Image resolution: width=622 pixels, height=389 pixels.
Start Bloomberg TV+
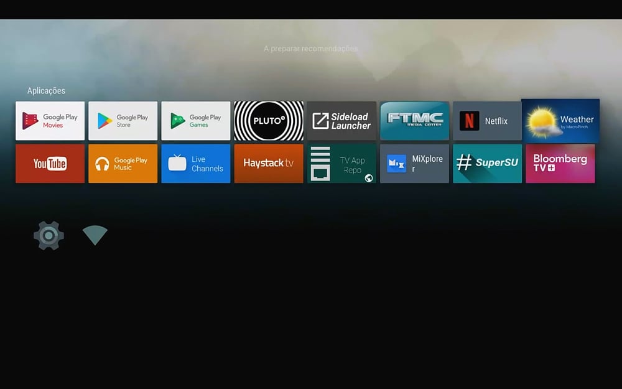pos(560,163)
